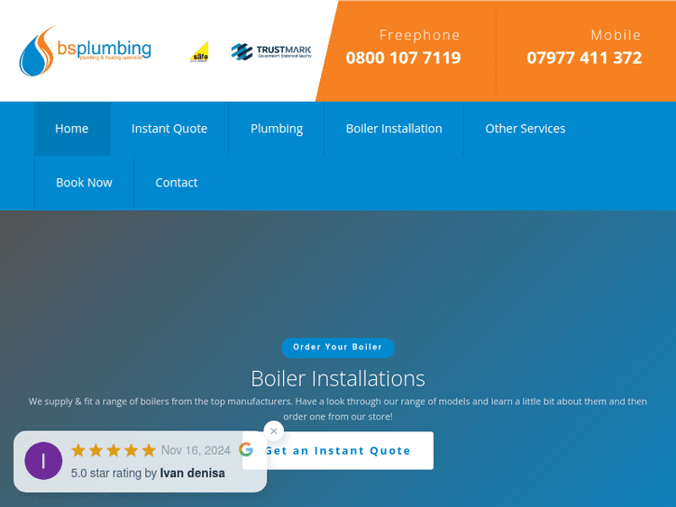Click the TrustMark logo
The height and width of the screenshot is (507, 676).
point(271,51)
